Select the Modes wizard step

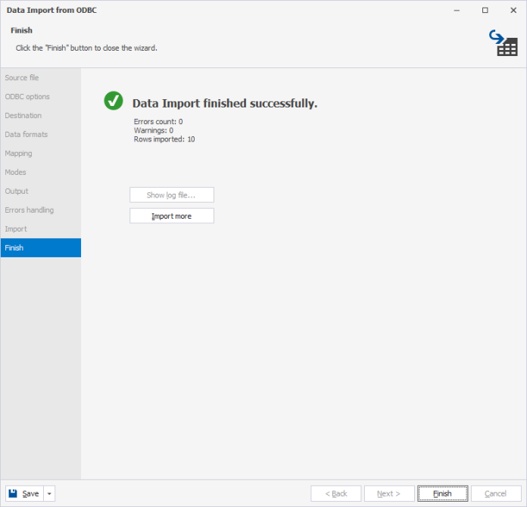tap(16, 173)
